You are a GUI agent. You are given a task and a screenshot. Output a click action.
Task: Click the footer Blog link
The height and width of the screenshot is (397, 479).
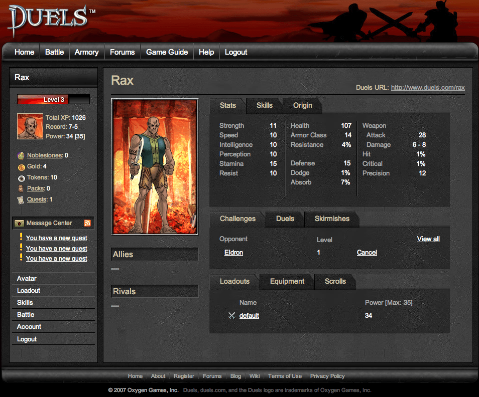pyautogui.click(x=235, y=376)
